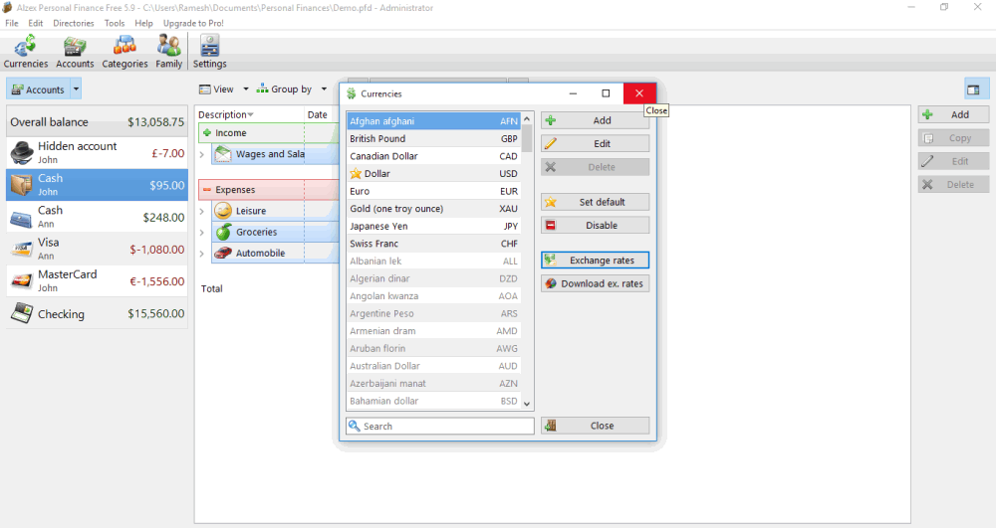
Task: Expand the Groceries category row
Action: coord(202,232)
